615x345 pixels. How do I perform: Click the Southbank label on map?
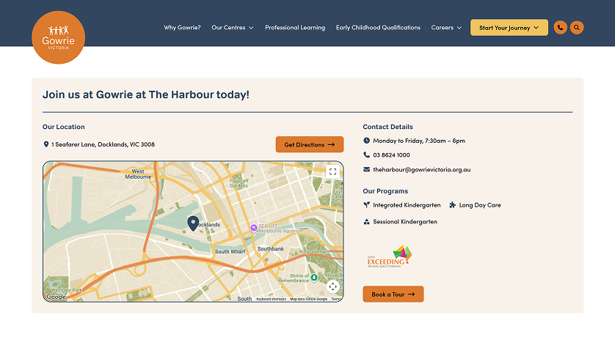tap(270, 248)
